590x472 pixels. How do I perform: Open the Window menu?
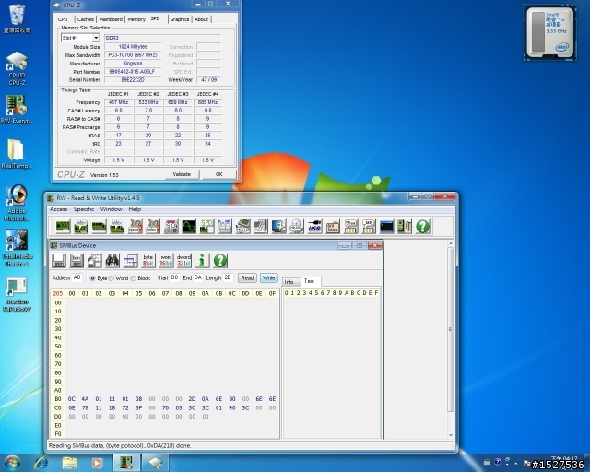pyautogui.click(x=111, y=209)
